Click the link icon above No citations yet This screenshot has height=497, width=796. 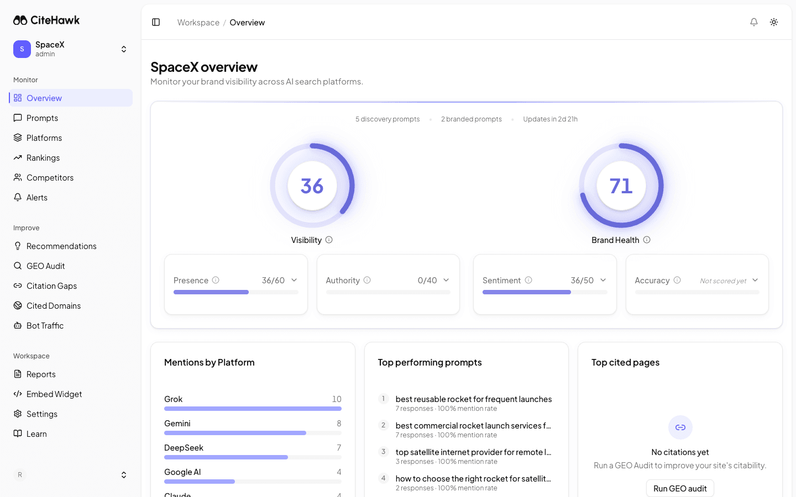point(680,427)
